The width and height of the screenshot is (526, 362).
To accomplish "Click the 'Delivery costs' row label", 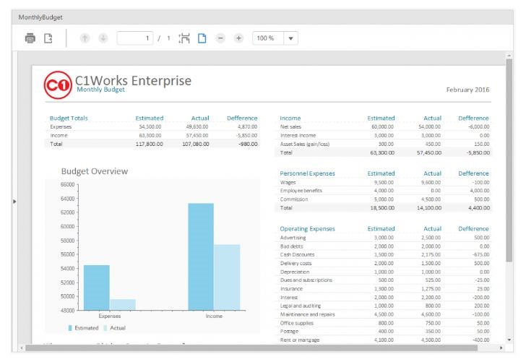I will point(296,263).
